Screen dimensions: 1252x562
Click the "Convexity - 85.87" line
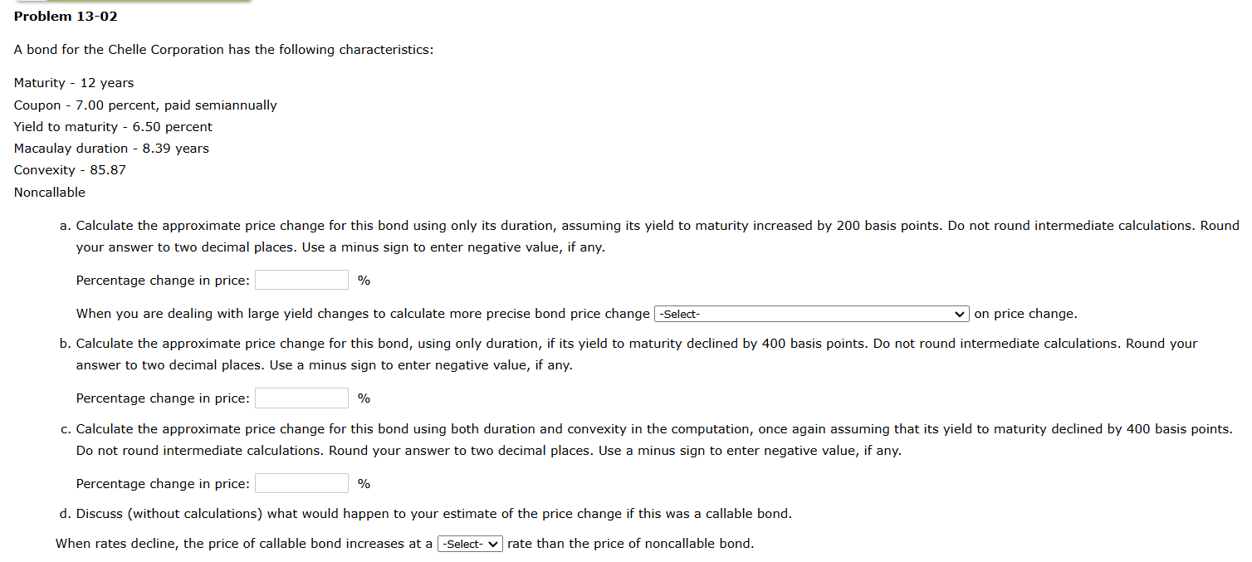point(69,169)
